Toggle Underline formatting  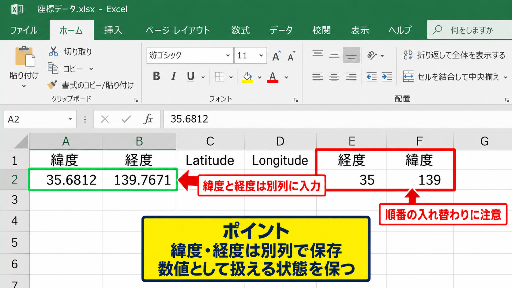click(x=190, y=77)
